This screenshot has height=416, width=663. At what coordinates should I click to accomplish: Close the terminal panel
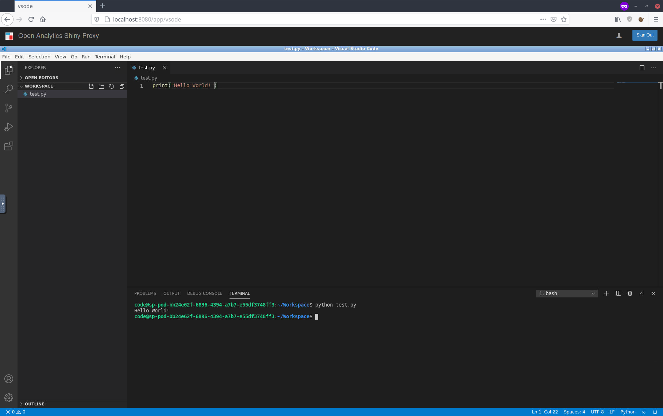click(x=654, y=293)
